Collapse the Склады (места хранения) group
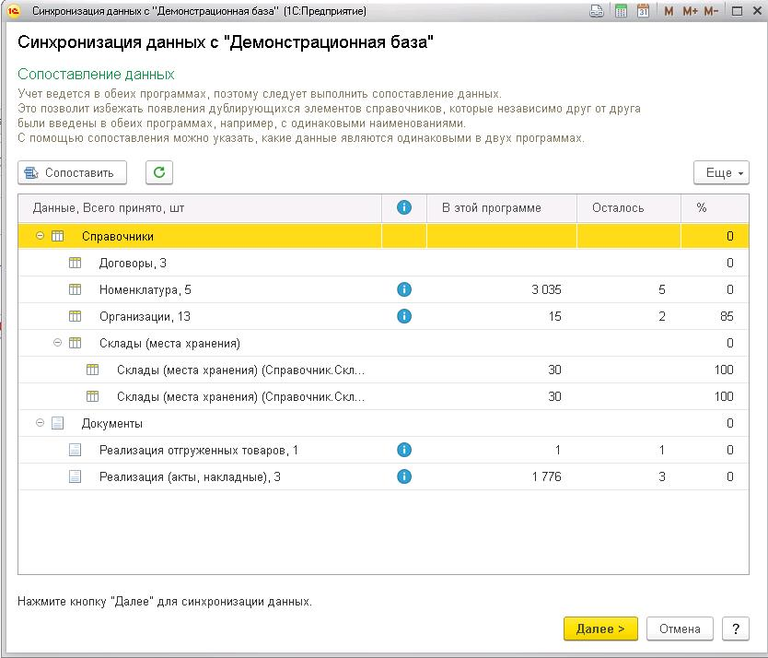This screenshot has width=768, height=658. (58, 343)
